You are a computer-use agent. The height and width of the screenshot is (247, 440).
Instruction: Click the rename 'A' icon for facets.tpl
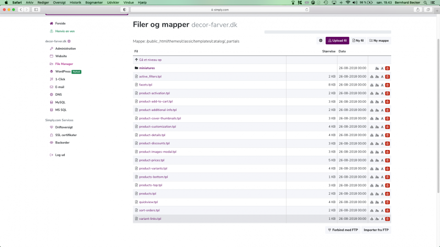coord(382,85)
